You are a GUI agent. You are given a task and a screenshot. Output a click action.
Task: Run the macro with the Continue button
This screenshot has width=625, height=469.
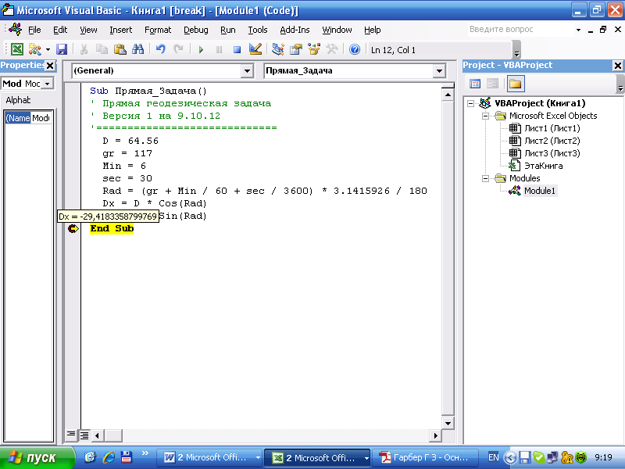201,49
